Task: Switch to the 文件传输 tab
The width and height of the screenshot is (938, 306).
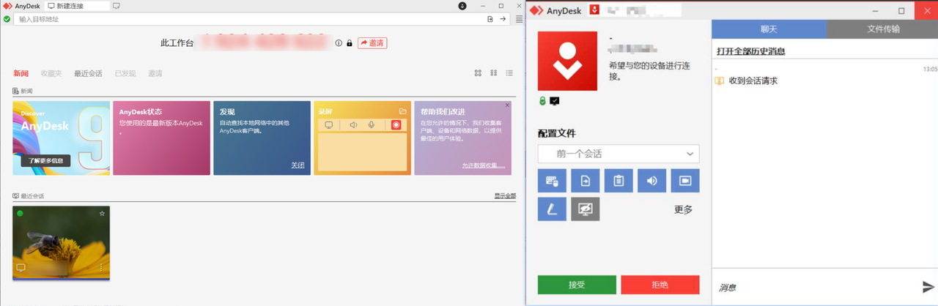Action: point(882,29)
